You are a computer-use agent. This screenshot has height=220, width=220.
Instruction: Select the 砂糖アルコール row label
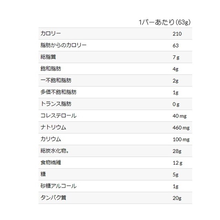coord(58,186)
